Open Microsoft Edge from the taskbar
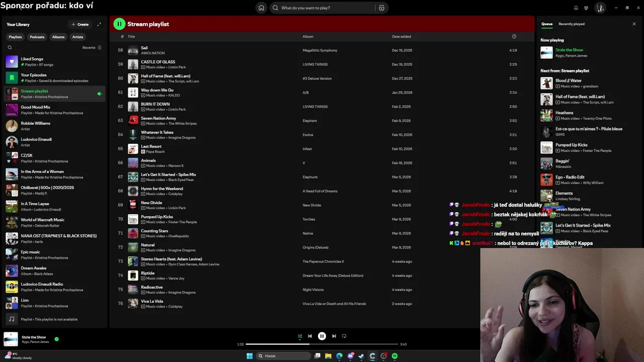The height and width of the screenshot is (362, 644). 339,356
